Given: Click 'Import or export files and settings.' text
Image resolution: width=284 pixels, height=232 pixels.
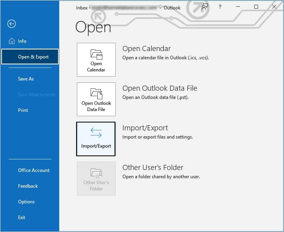Looking at the screenshot, I should tap(158, 137).
